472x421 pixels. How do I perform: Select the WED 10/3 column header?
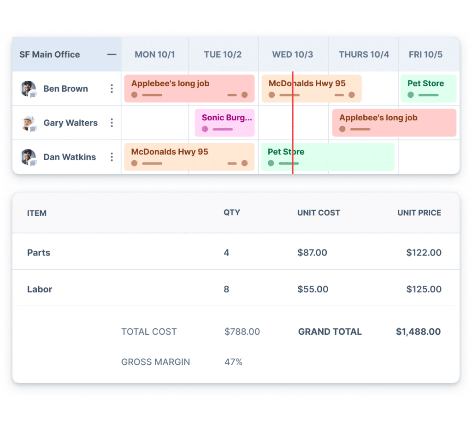(x=293, y=54)
